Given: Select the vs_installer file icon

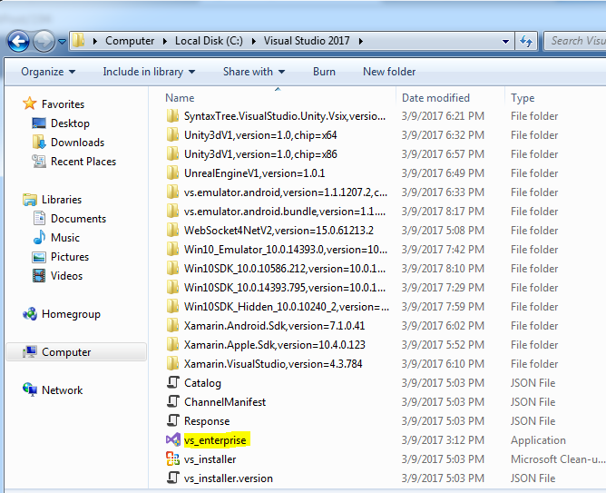Looking at the screenshot, I should [x=173, y=459].
